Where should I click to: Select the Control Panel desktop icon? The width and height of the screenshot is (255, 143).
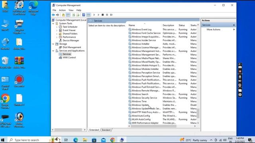pos(5,83)
